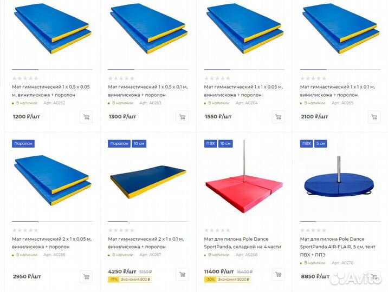Click the 5 см tag on the round mat
This screenshot has height=292, width=388.
coord(321,143)
